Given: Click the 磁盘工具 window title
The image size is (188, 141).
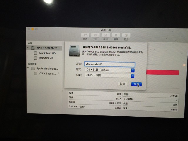Looking at the screenshot, I should pyautogui.click(x=106, y=30).
